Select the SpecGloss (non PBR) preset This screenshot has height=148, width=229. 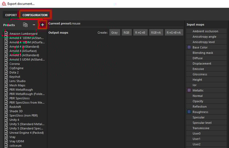coord(24,115)
